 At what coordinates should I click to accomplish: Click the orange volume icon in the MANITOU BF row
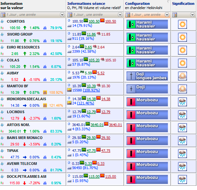45,92
